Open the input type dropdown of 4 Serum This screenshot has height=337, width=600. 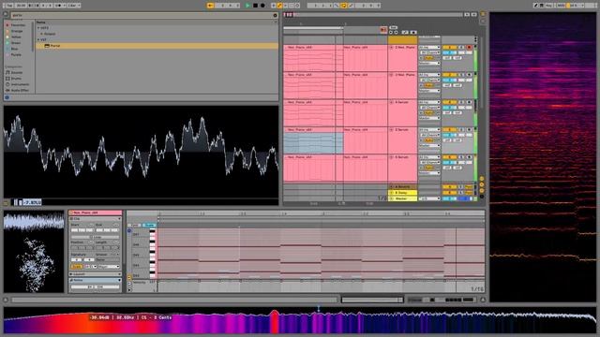429,102
